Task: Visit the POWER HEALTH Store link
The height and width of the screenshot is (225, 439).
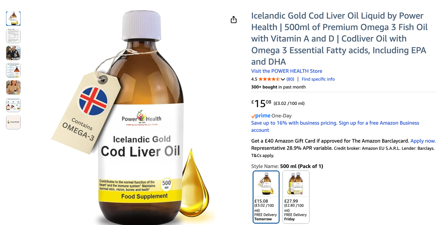Action: tap(287, 71)
